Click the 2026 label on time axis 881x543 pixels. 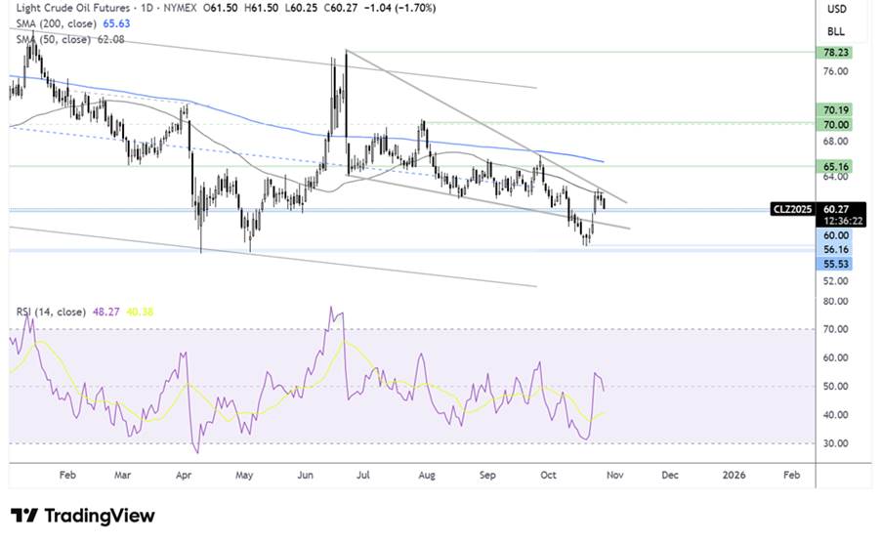733,474
